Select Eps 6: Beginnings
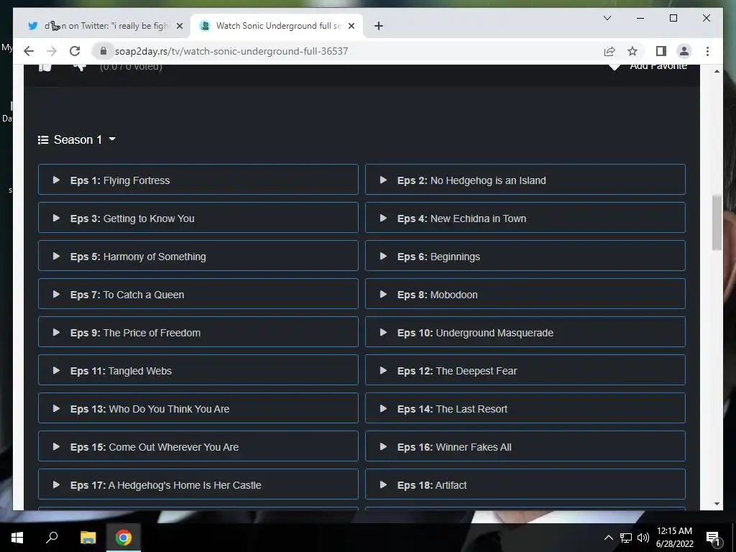The height and width of the screenshot is (552, 736). (x=525, y=255)
